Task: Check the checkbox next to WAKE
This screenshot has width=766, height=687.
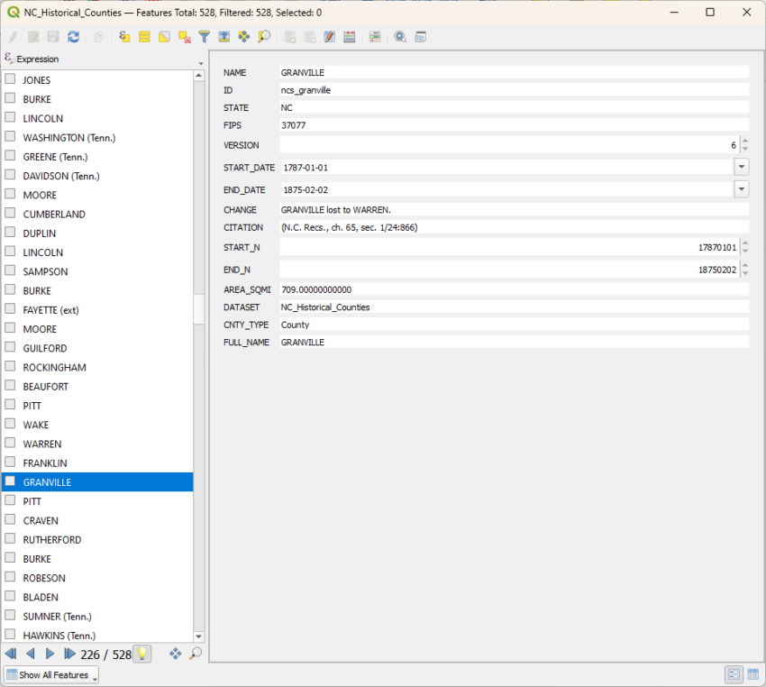Action: point(12,425)
